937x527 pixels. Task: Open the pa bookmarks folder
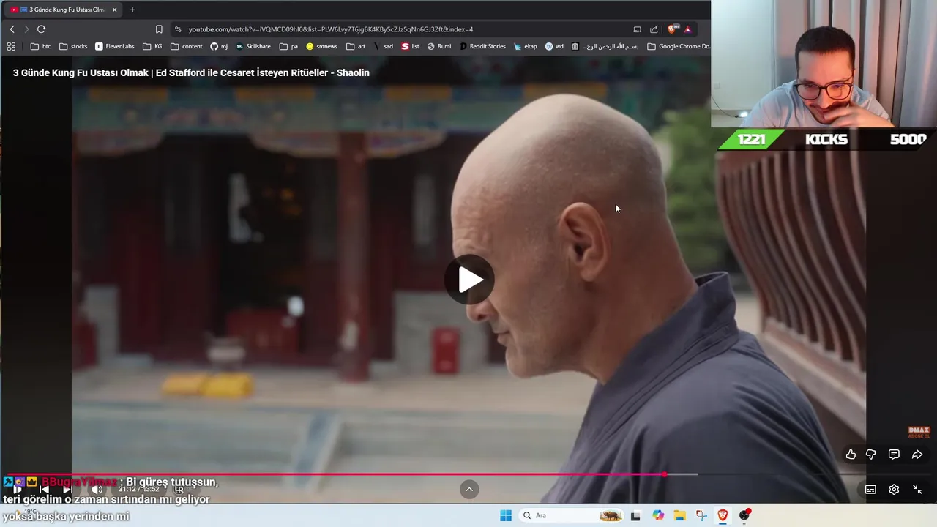(288, 46)
